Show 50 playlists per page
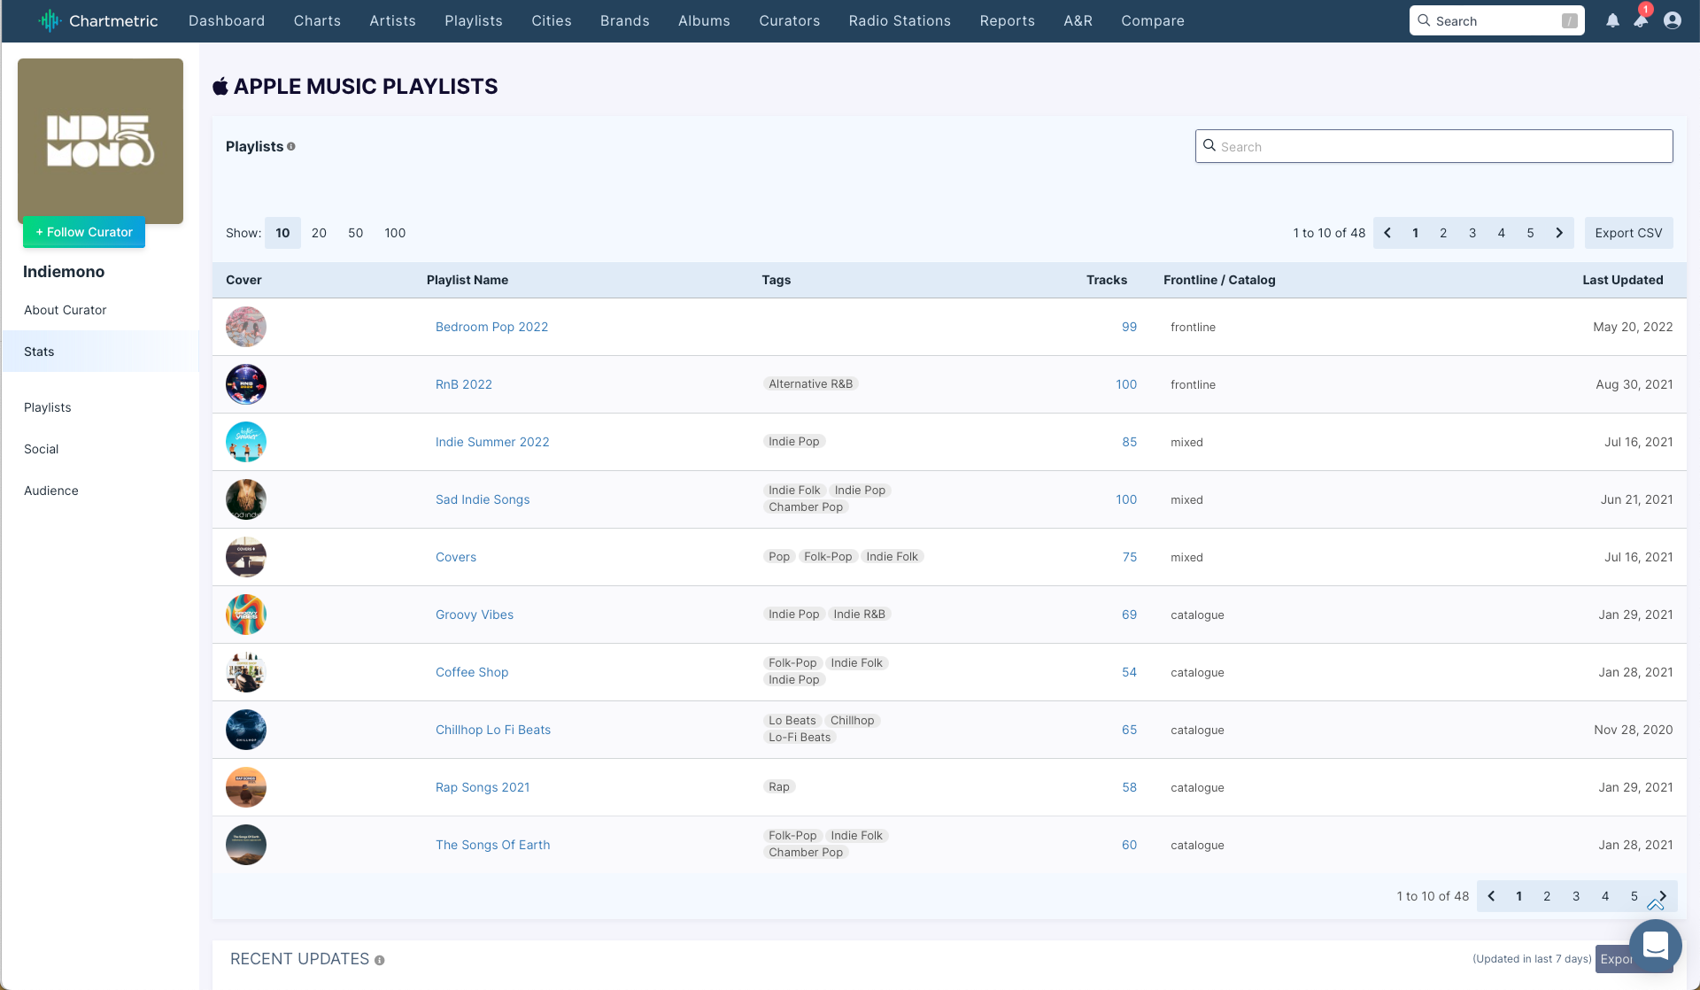1700x990 pixels. tap(355, 233)
